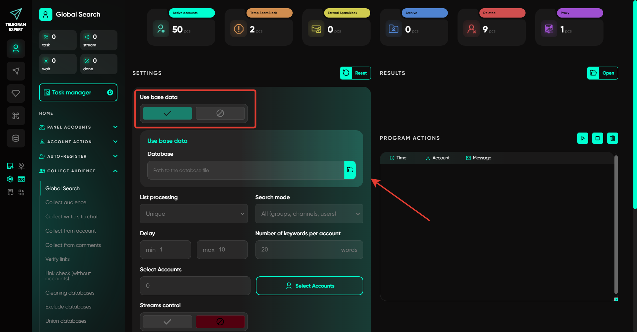
Task: Enable Streams control with checkmark toggle
Action: point(167,322)
